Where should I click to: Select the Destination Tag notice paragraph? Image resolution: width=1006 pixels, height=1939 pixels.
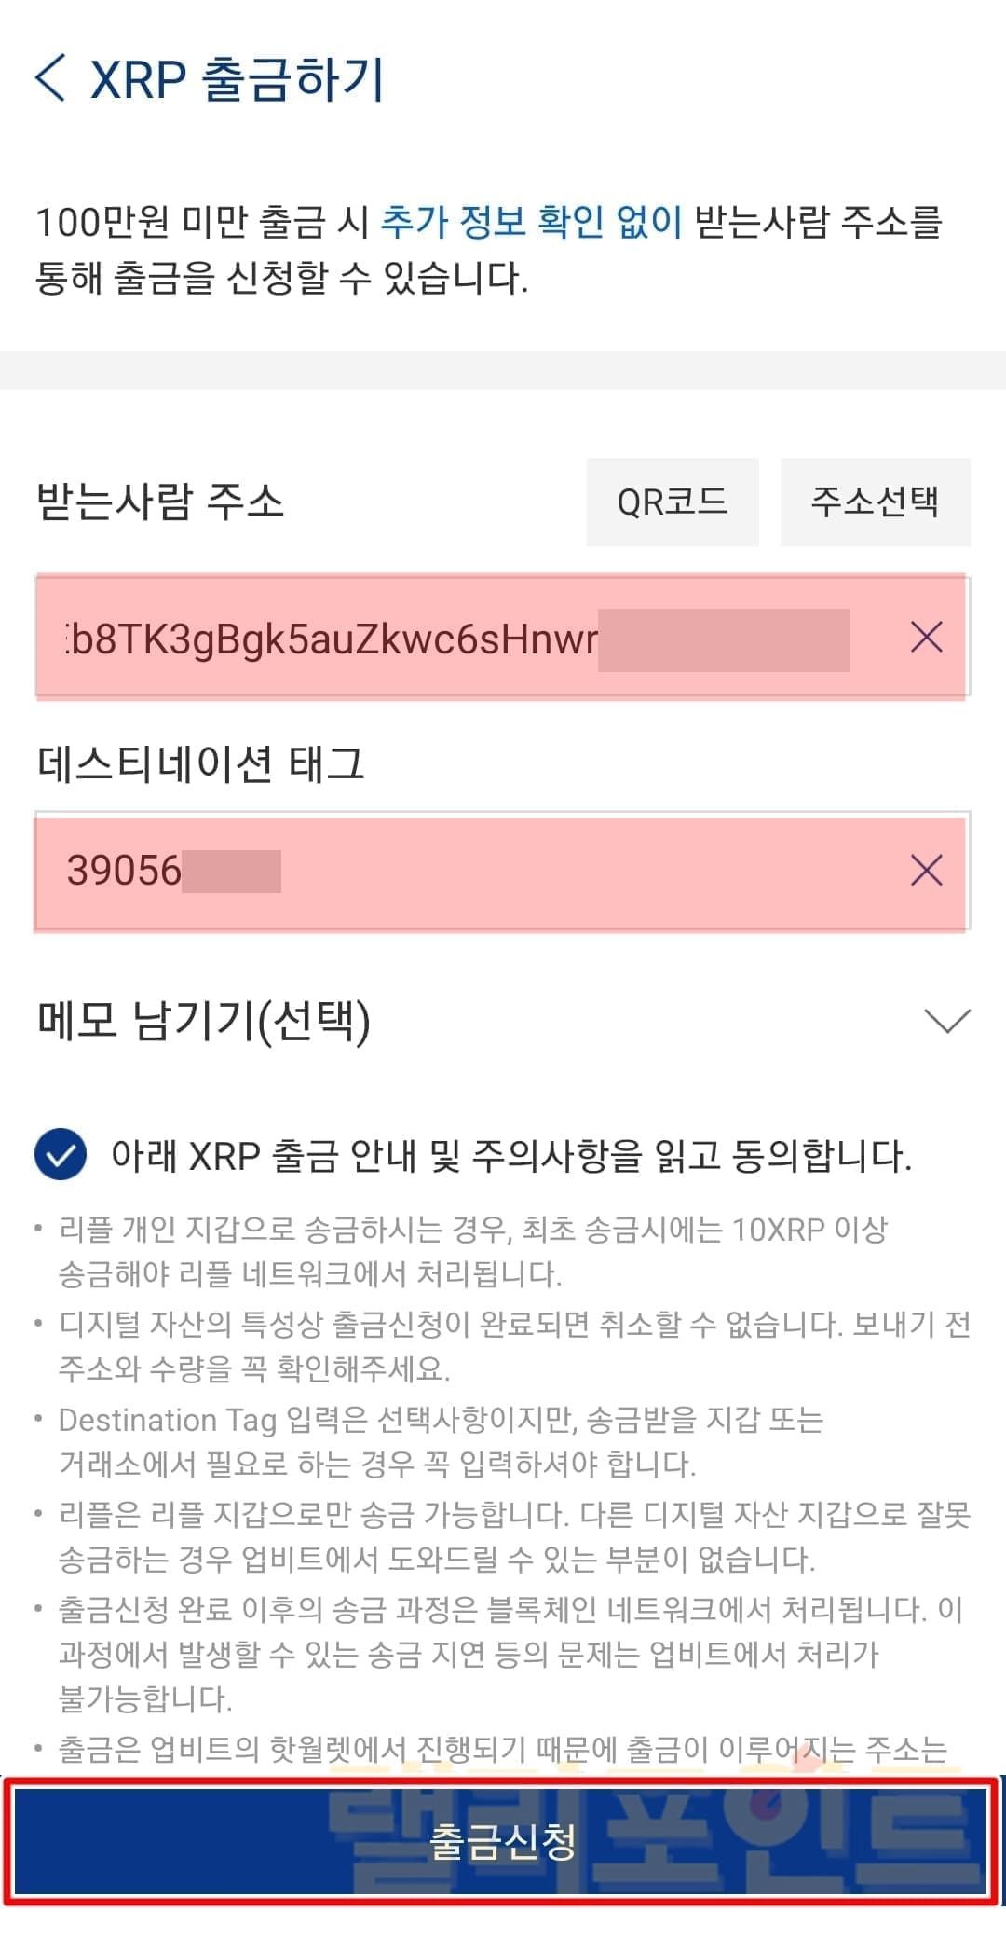point(442,1442)
